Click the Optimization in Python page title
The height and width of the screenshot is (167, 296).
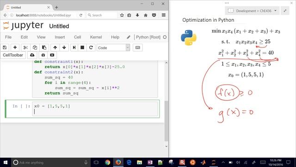pos(208,20)
